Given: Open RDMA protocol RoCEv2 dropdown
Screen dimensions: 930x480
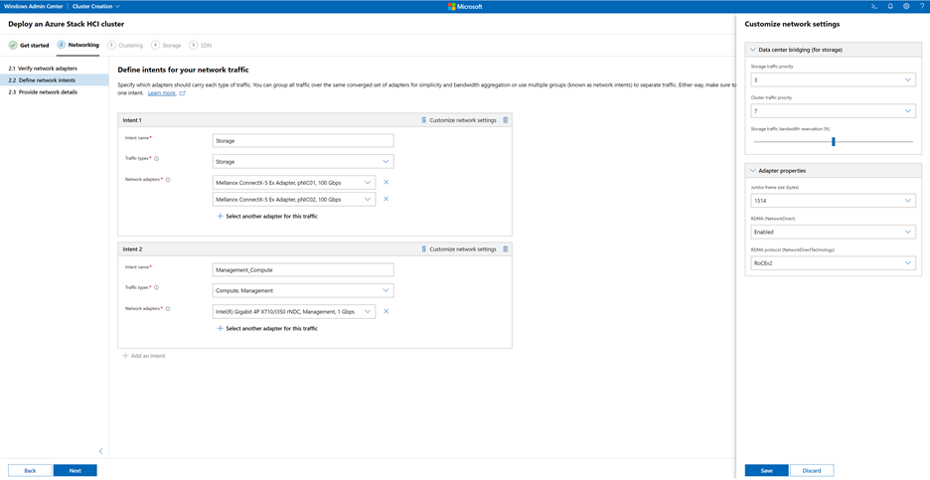Looking at the screenshot, I should (x=833, y=262).
